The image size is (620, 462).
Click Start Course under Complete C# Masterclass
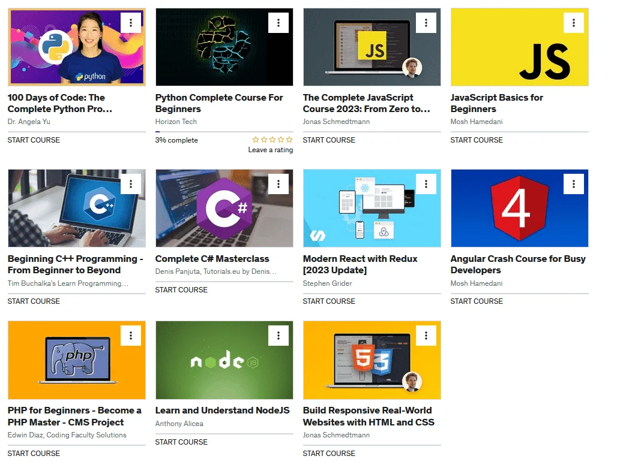point(181,290)
